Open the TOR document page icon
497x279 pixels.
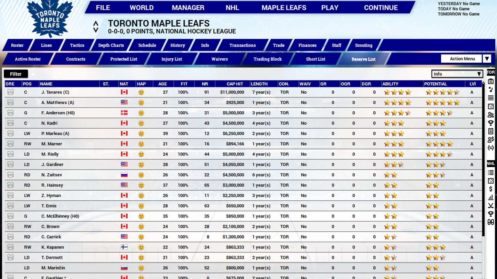click(491, 131)
